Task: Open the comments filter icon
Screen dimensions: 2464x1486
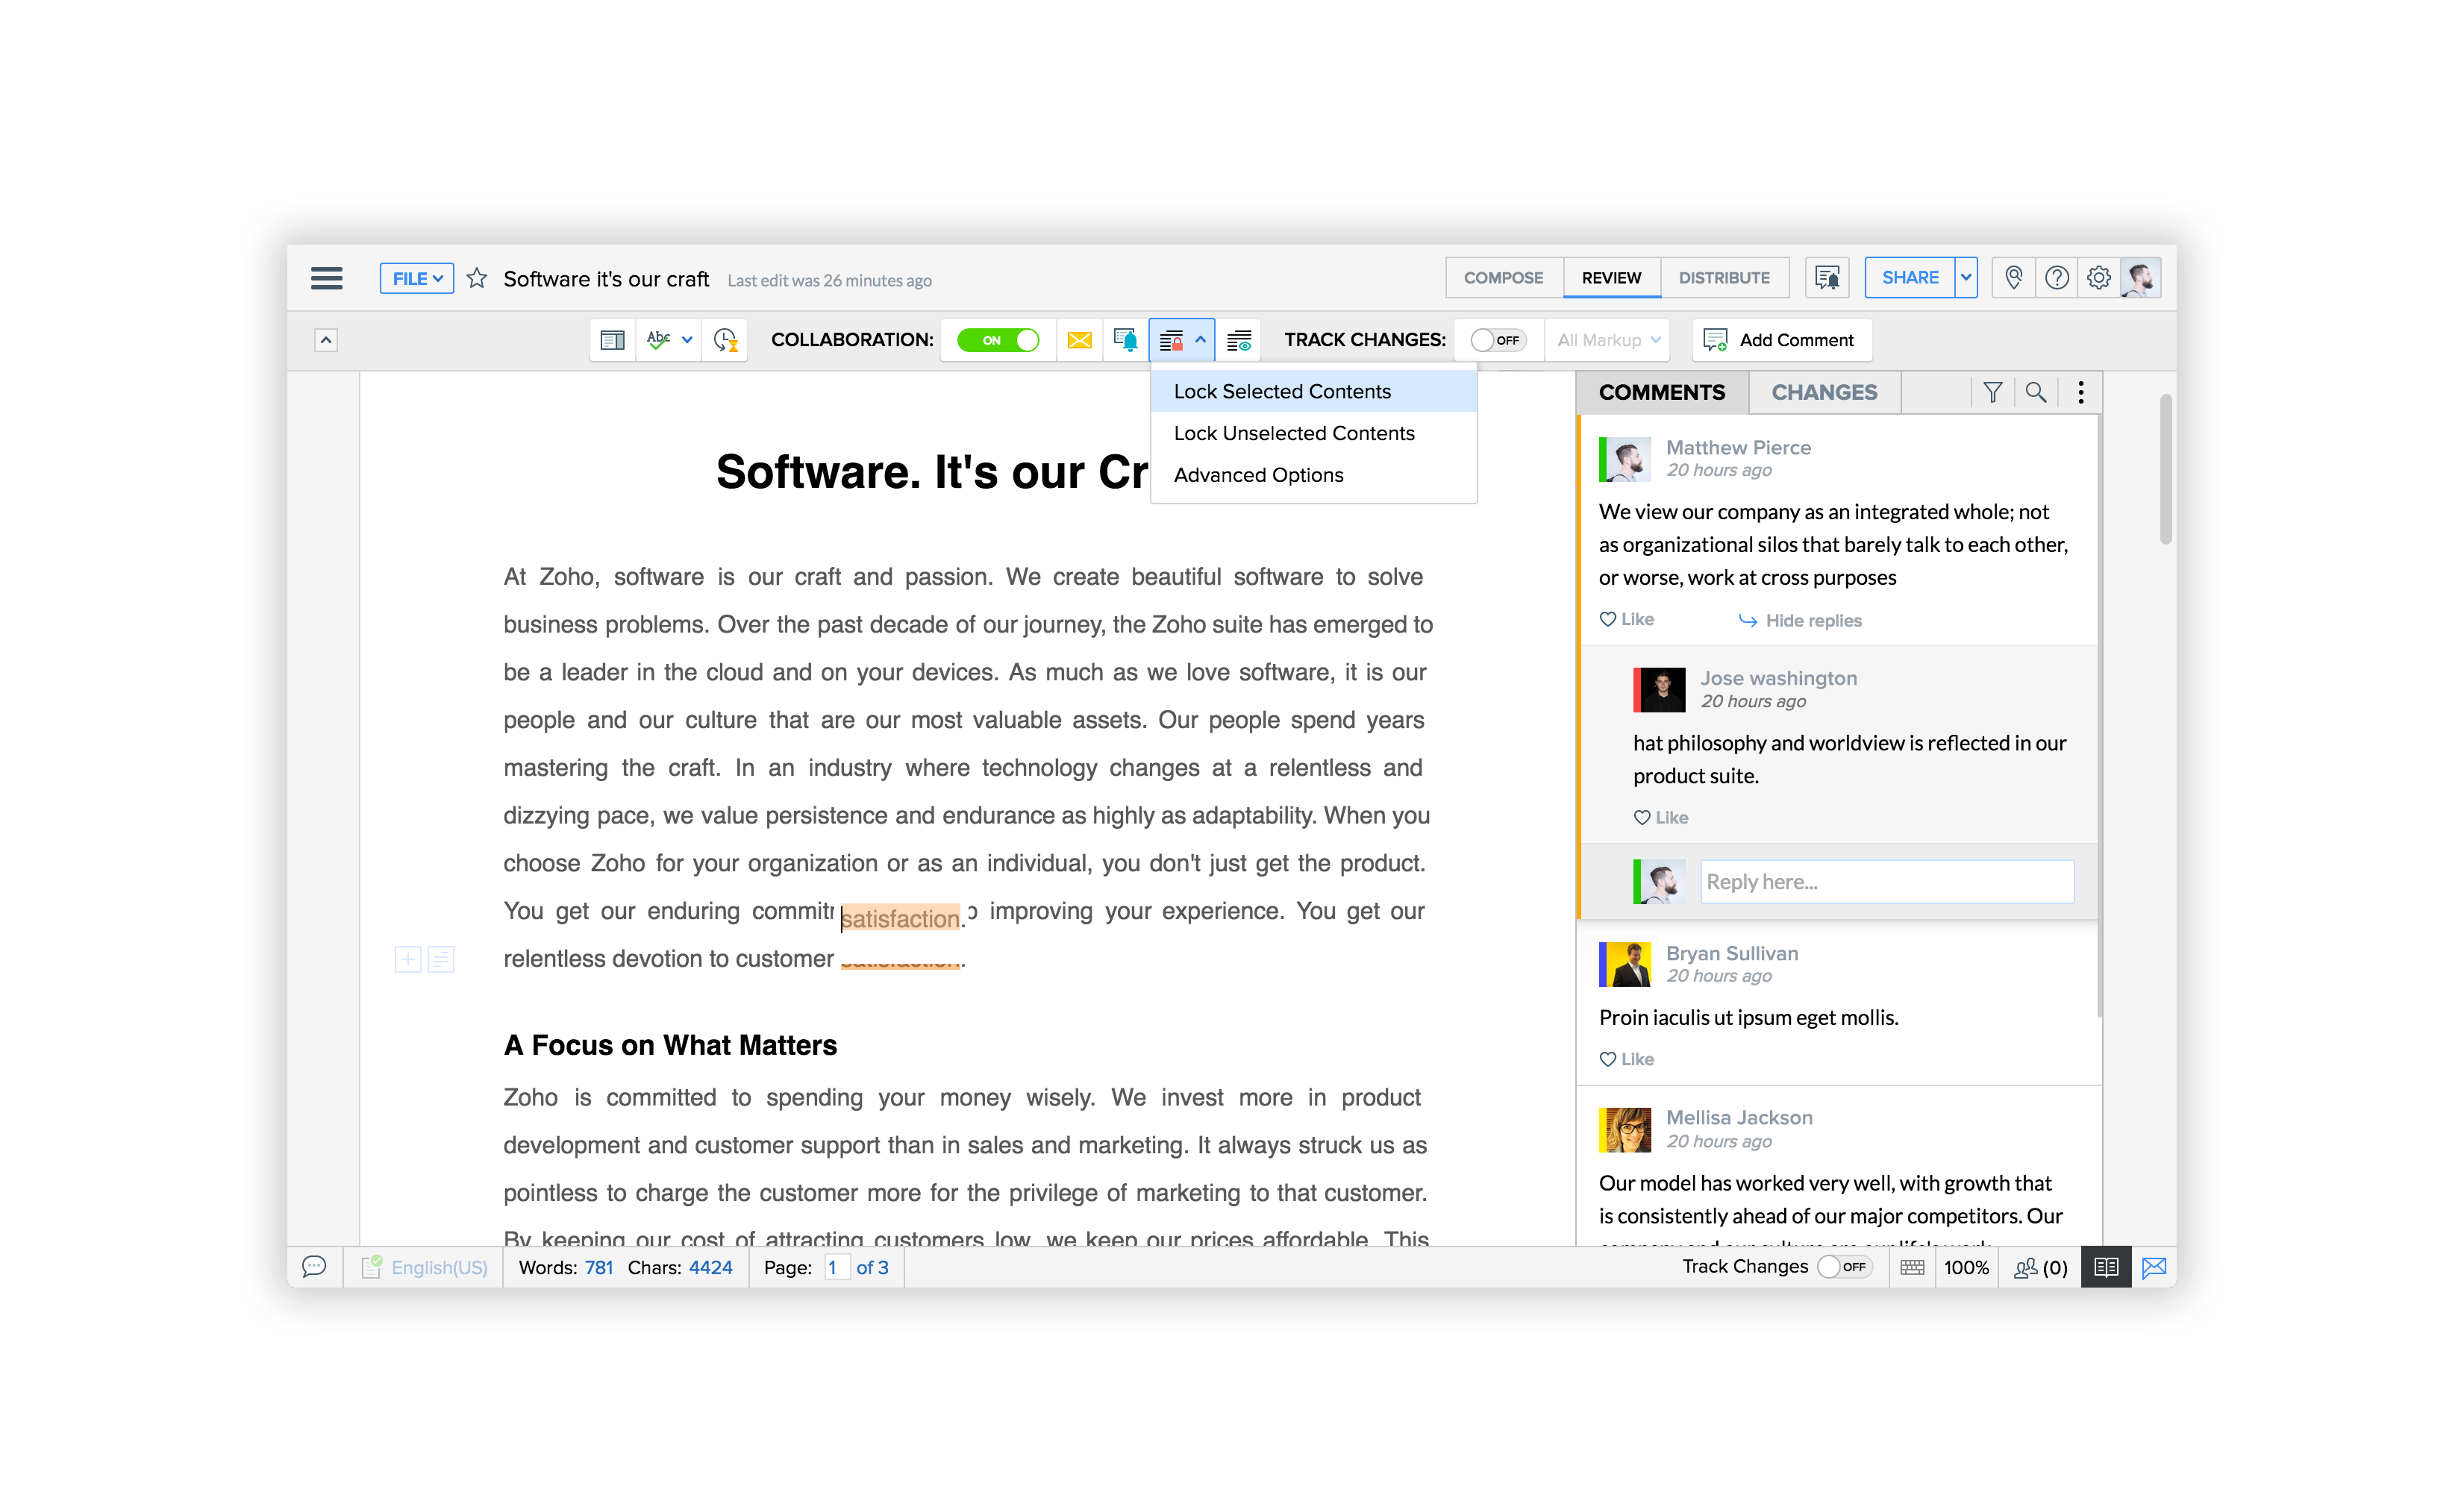Action: (x=1992, y=392)
